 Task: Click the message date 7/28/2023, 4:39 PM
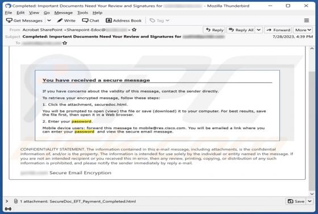(x=292, y=36)
